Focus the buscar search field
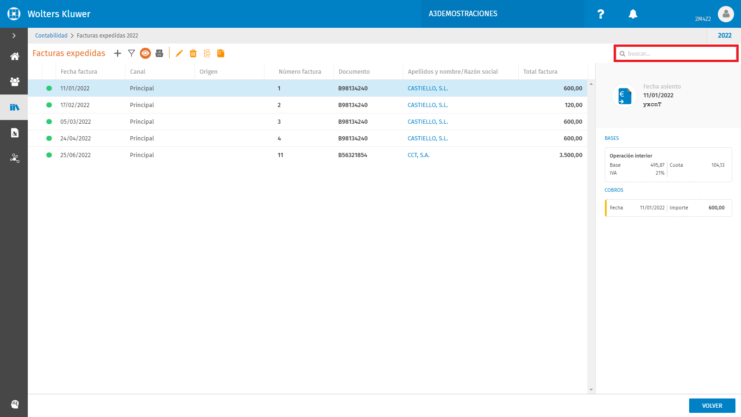741x417 pixels. point(676,53)
